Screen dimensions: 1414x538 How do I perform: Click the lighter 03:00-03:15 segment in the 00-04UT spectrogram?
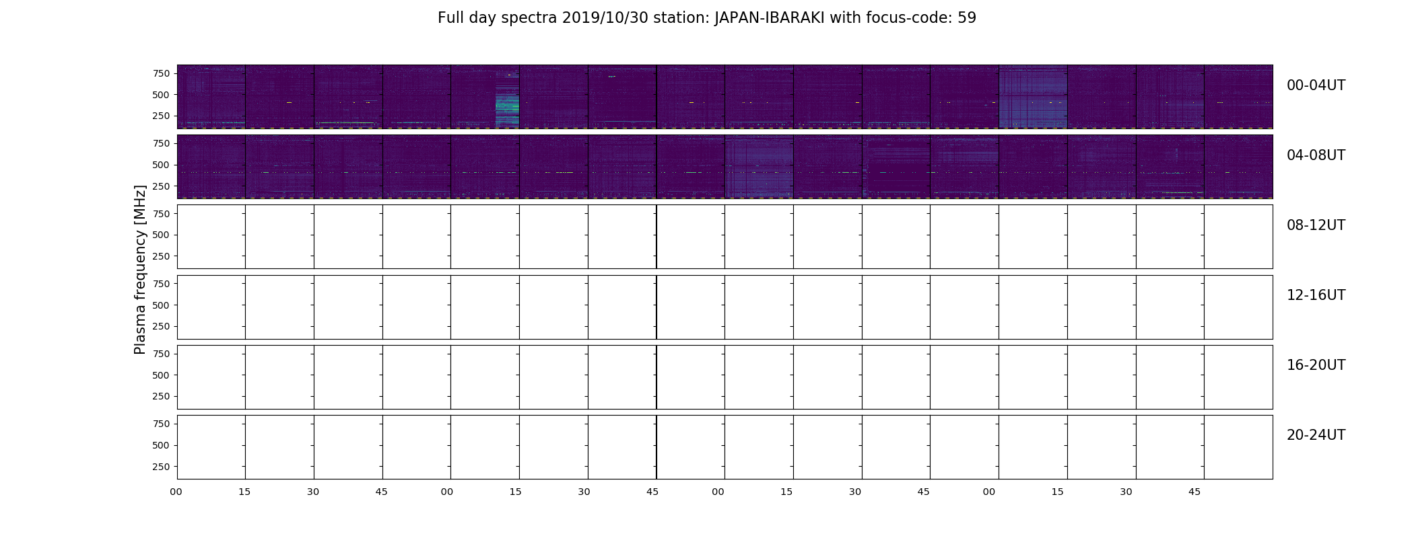pos(1033,97)
